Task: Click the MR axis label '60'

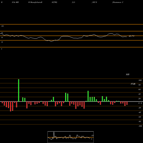Action: pos(139,90)
